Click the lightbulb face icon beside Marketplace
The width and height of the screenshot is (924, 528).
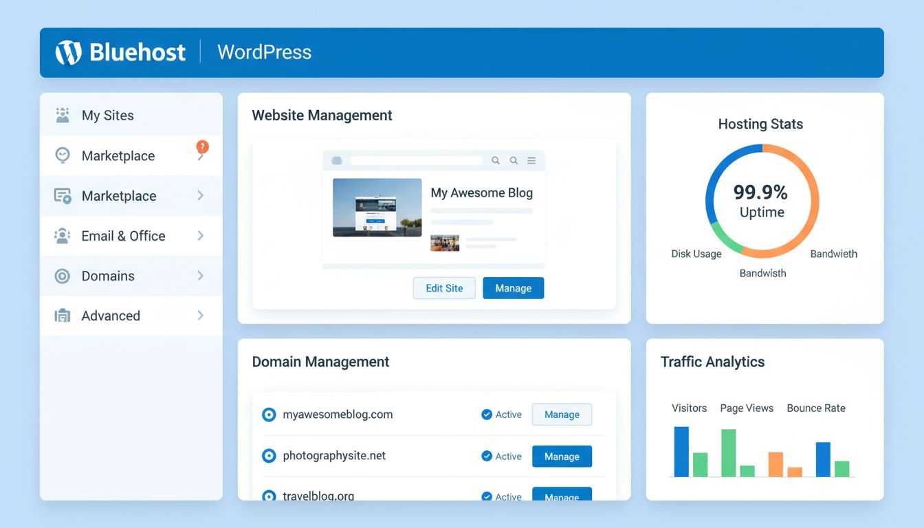[63, 155]
